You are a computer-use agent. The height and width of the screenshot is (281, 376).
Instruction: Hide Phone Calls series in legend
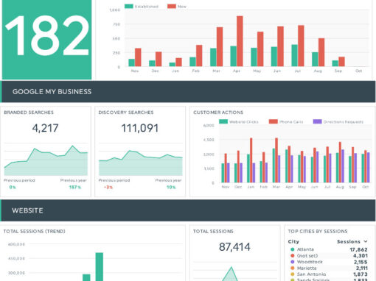[274, 121]
